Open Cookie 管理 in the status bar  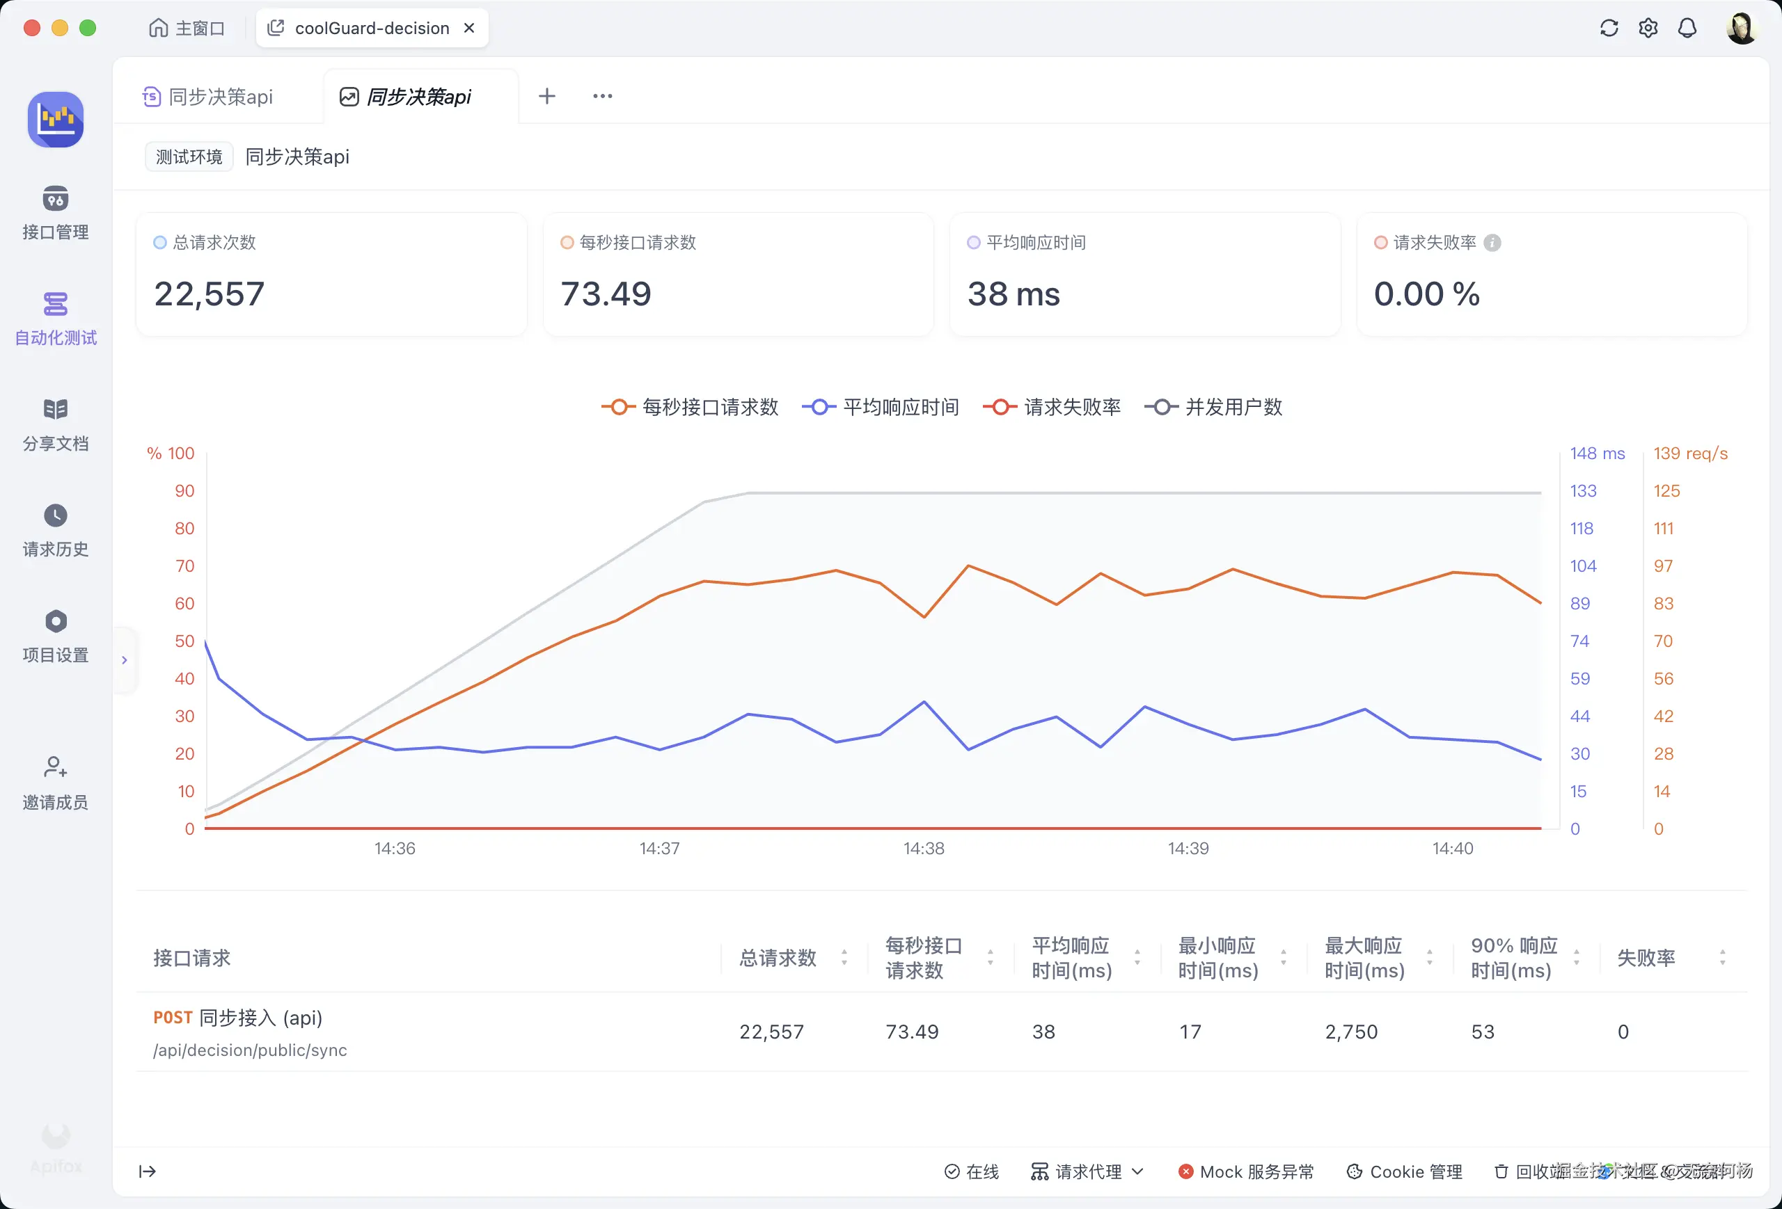click(1404, 1171)
